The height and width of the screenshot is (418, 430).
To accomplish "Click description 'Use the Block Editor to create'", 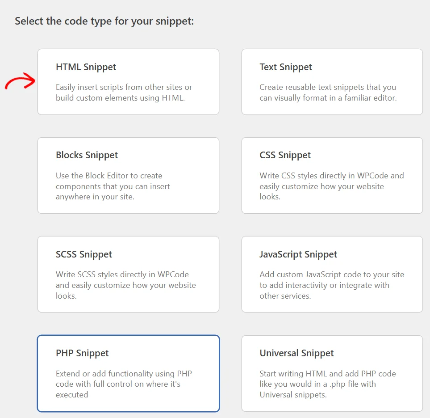I will coord(109,176).
